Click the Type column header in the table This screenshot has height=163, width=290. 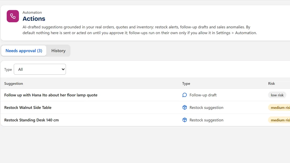[186, 84]
